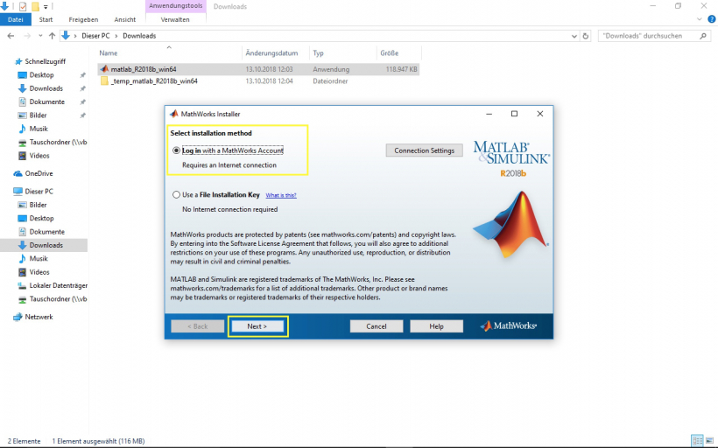This screenshot has height=448, width=718.
Task: Expand the address bar history dropdown
Action: tap(574, 36)
